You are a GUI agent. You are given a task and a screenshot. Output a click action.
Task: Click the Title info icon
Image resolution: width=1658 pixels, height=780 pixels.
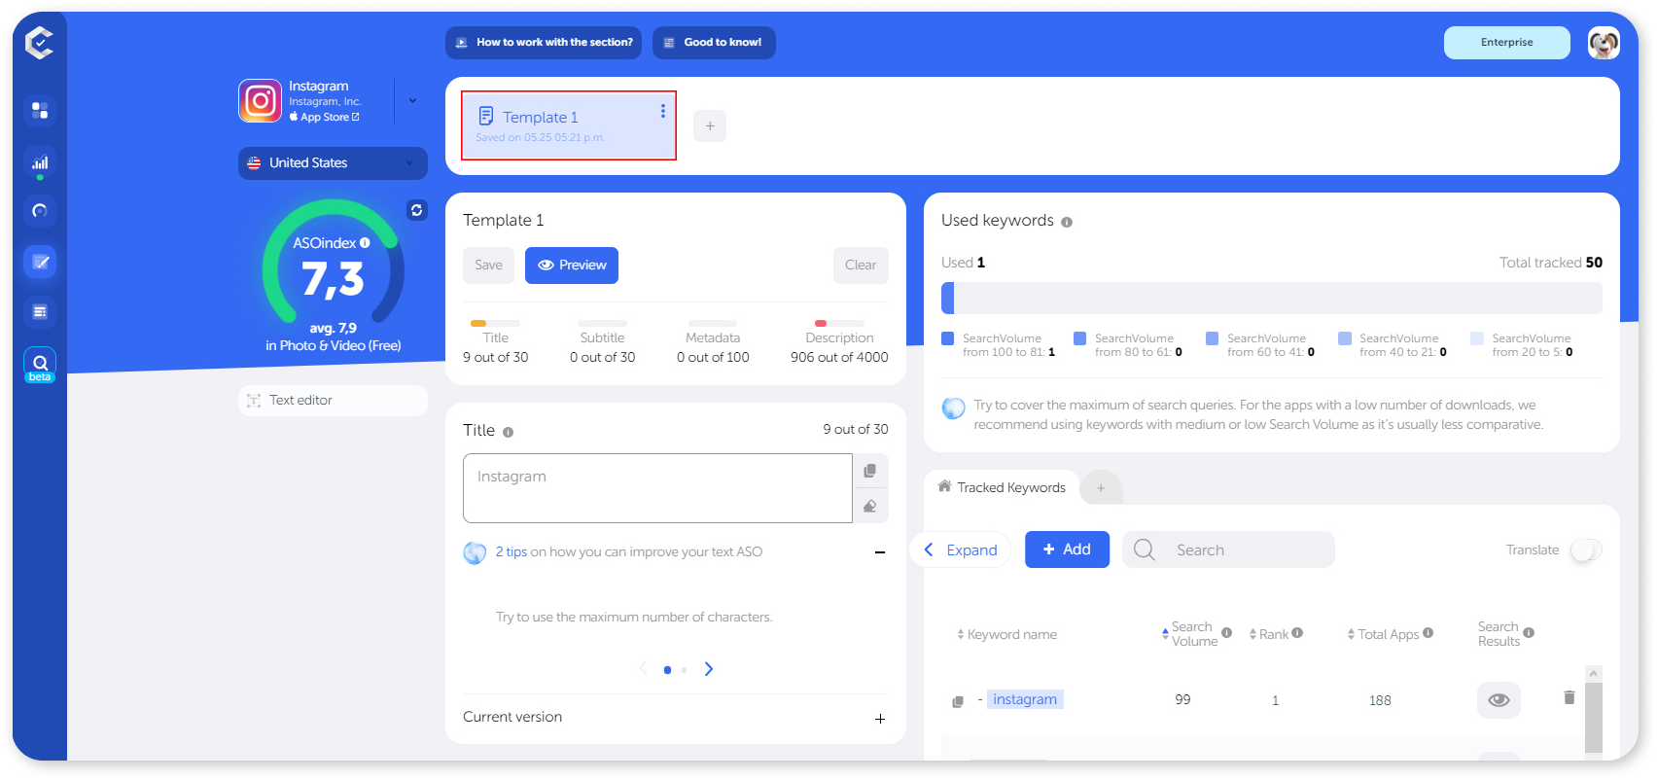[x=508, y=432]
